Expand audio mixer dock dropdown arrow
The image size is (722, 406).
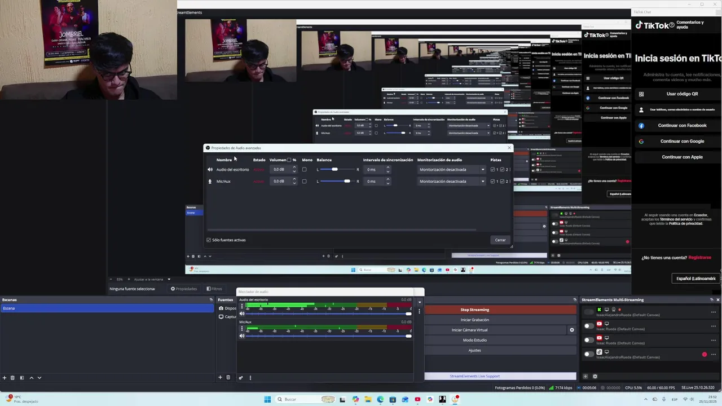click(x=419, y=303)
